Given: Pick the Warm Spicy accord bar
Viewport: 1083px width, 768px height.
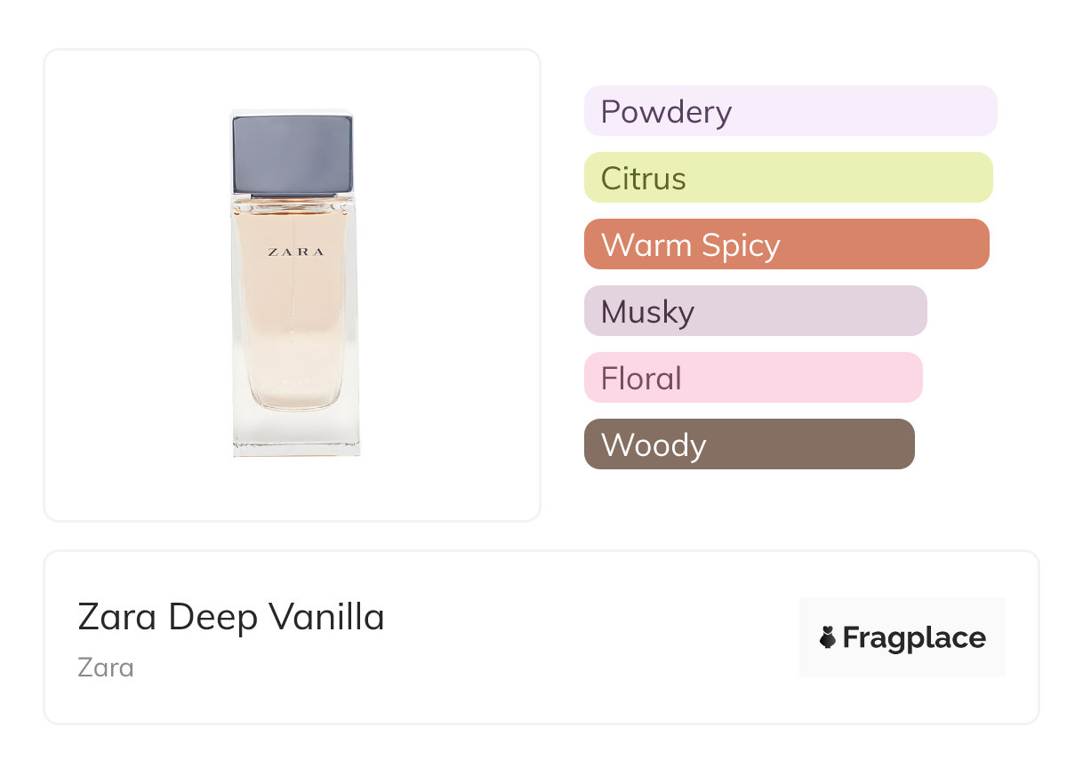Looking at the screenshot, I should point(786,244).
